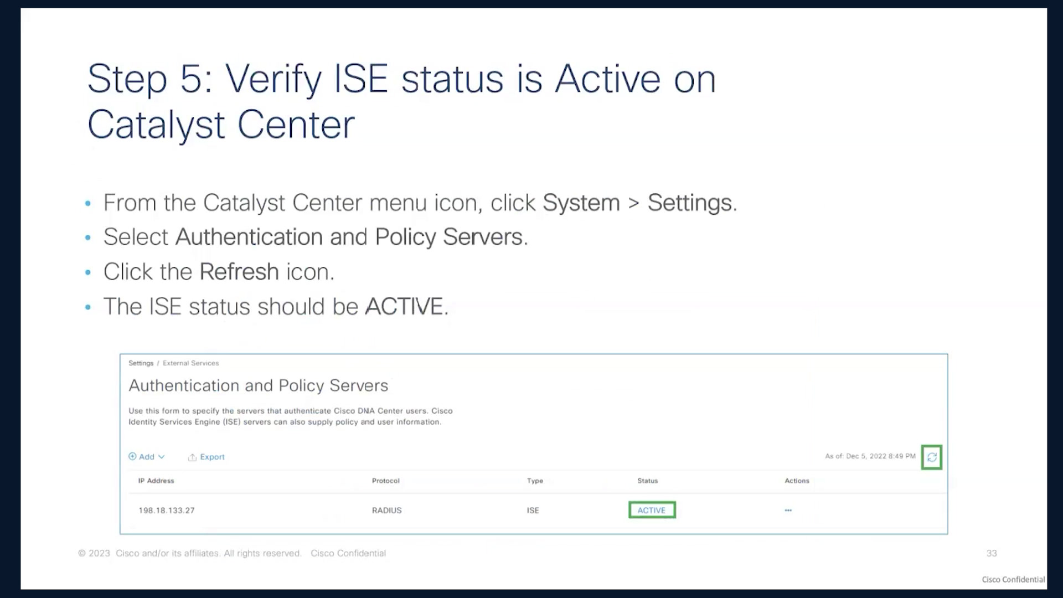Click the IP Address column header
This screenshot has width=1063, height=598.
coord(156,481)
